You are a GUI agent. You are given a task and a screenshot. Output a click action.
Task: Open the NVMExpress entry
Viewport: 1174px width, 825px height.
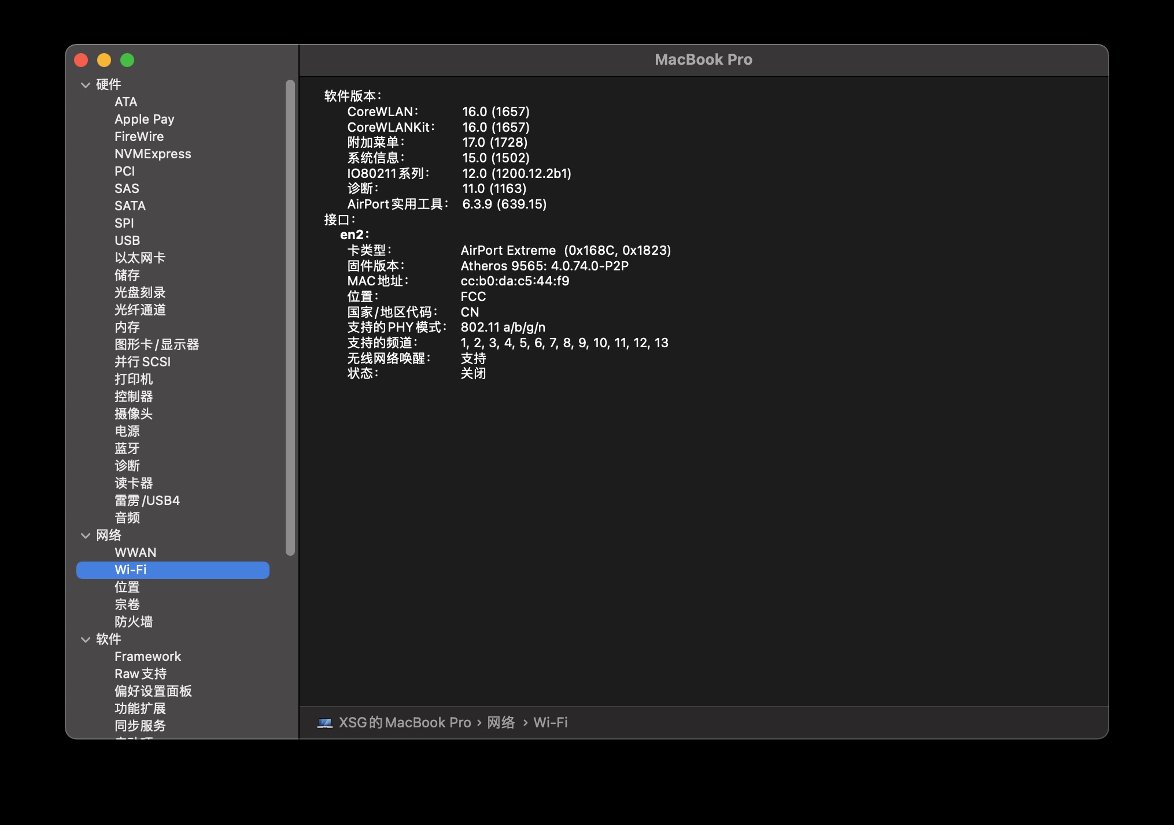[153, 154]
